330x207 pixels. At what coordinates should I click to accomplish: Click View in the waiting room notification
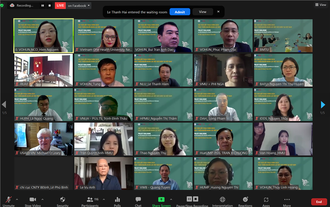[x=203, y=12]
